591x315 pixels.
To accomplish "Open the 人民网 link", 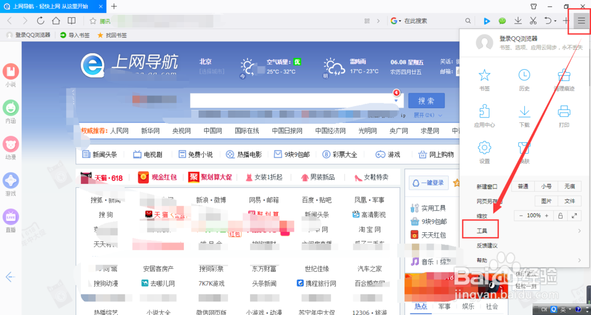I will [119, 131].
